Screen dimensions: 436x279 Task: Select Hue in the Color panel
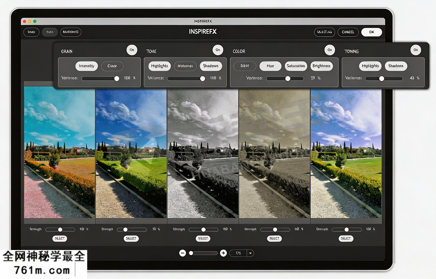(x=270, y=66)
